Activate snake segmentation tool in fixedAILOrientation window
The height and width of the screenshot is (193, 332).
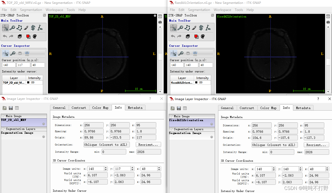point(201,28)
